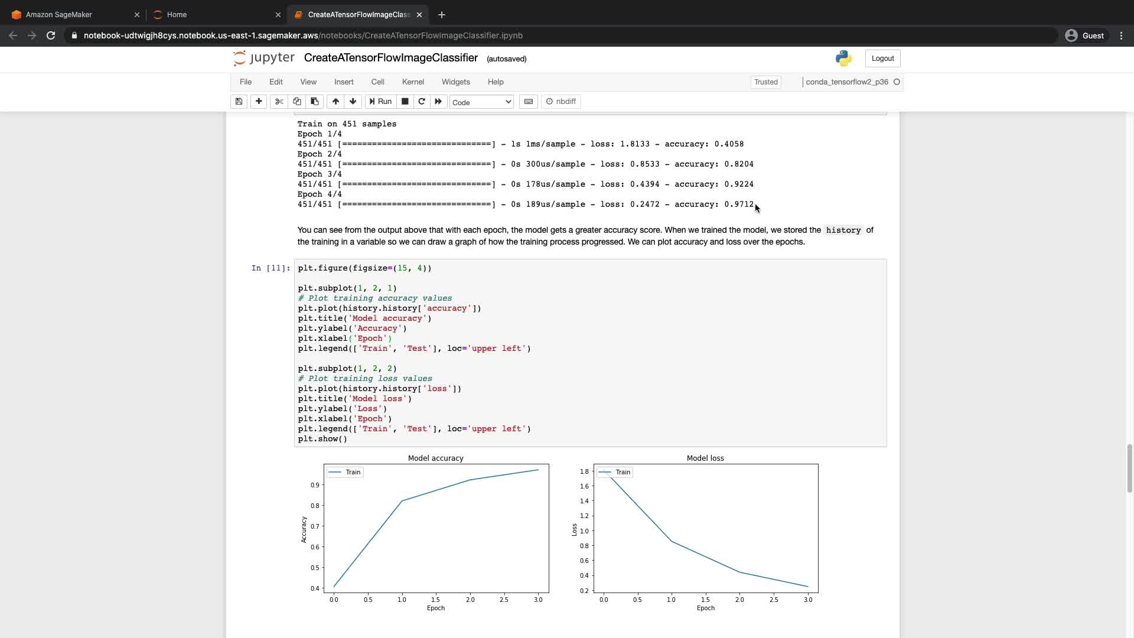The height and width of the screenshot is (638, 1134).
Task: Move selected cell up arrow
Action: click(x=335, y=102)
